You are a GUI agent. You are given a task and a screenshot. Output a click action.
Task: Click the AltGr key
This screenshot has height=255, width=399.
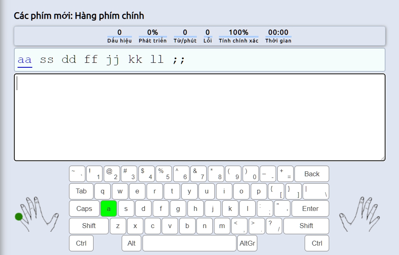(x=247, y=243)
